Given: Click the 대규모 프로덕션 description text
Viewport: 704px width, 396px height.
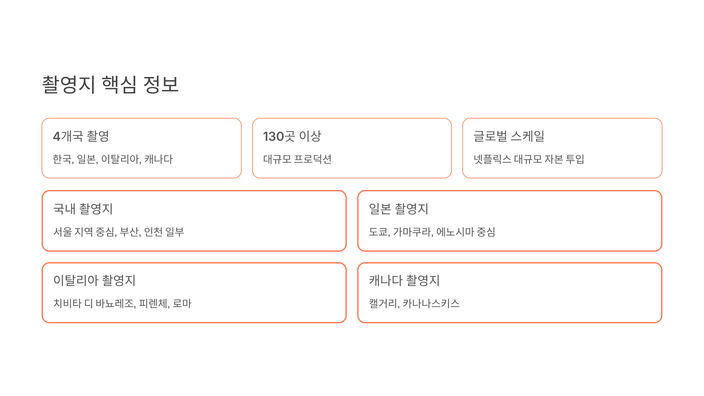Looking at the screenshot, I should tap(297, 159).
